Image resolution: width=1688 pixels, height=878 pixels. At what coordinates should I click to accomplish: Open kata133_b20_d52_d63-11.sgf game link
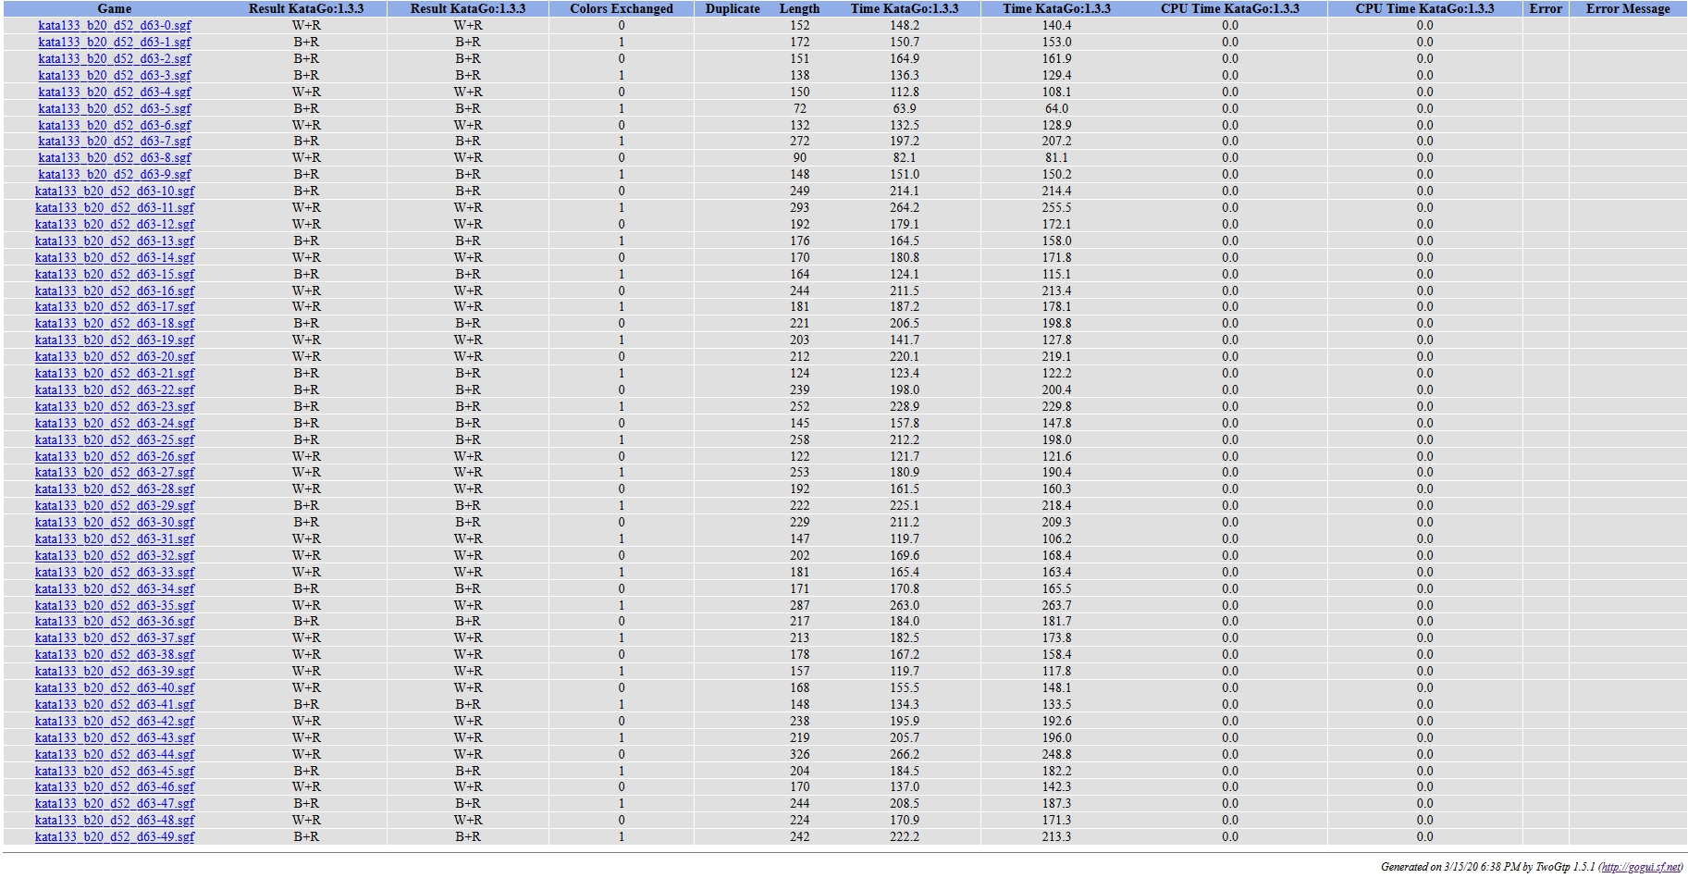[115, 208]
